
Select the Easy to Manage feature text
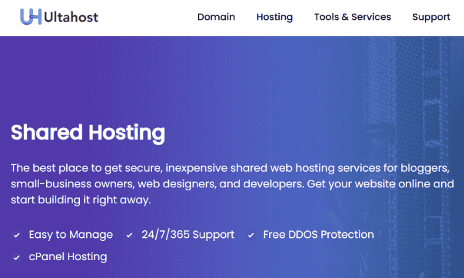pos(71,235)
